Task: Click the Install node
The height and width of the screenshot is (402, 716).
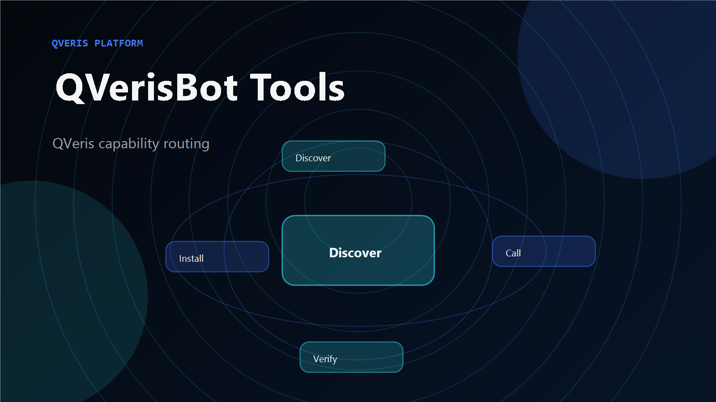Action: pos(217,257)
